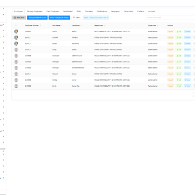Sort by Supervisor column arrows

click(x=157, y=25)
